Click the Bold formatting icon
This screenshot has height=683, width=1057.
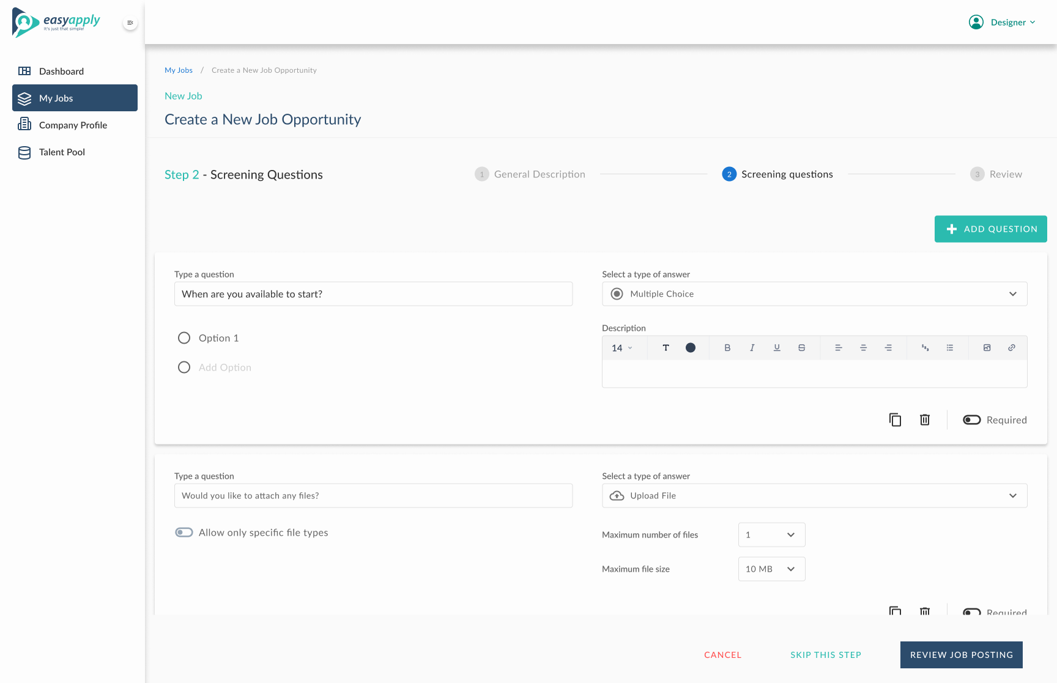(x=727, y=348)
